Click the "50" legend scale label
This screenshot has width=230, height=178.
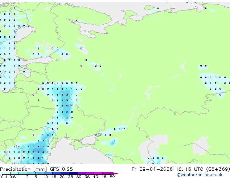point(112,177)
